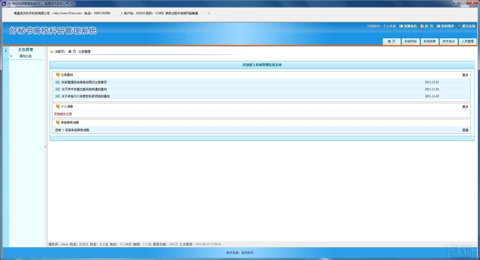480x260 pixels.
Task: Click the 没有相关记录 message
Action: click(x=63, y=114)
